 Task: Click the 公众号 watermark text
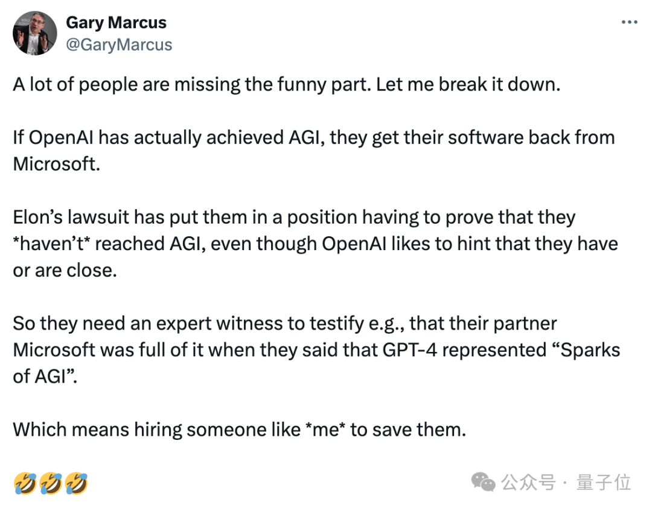527,482
